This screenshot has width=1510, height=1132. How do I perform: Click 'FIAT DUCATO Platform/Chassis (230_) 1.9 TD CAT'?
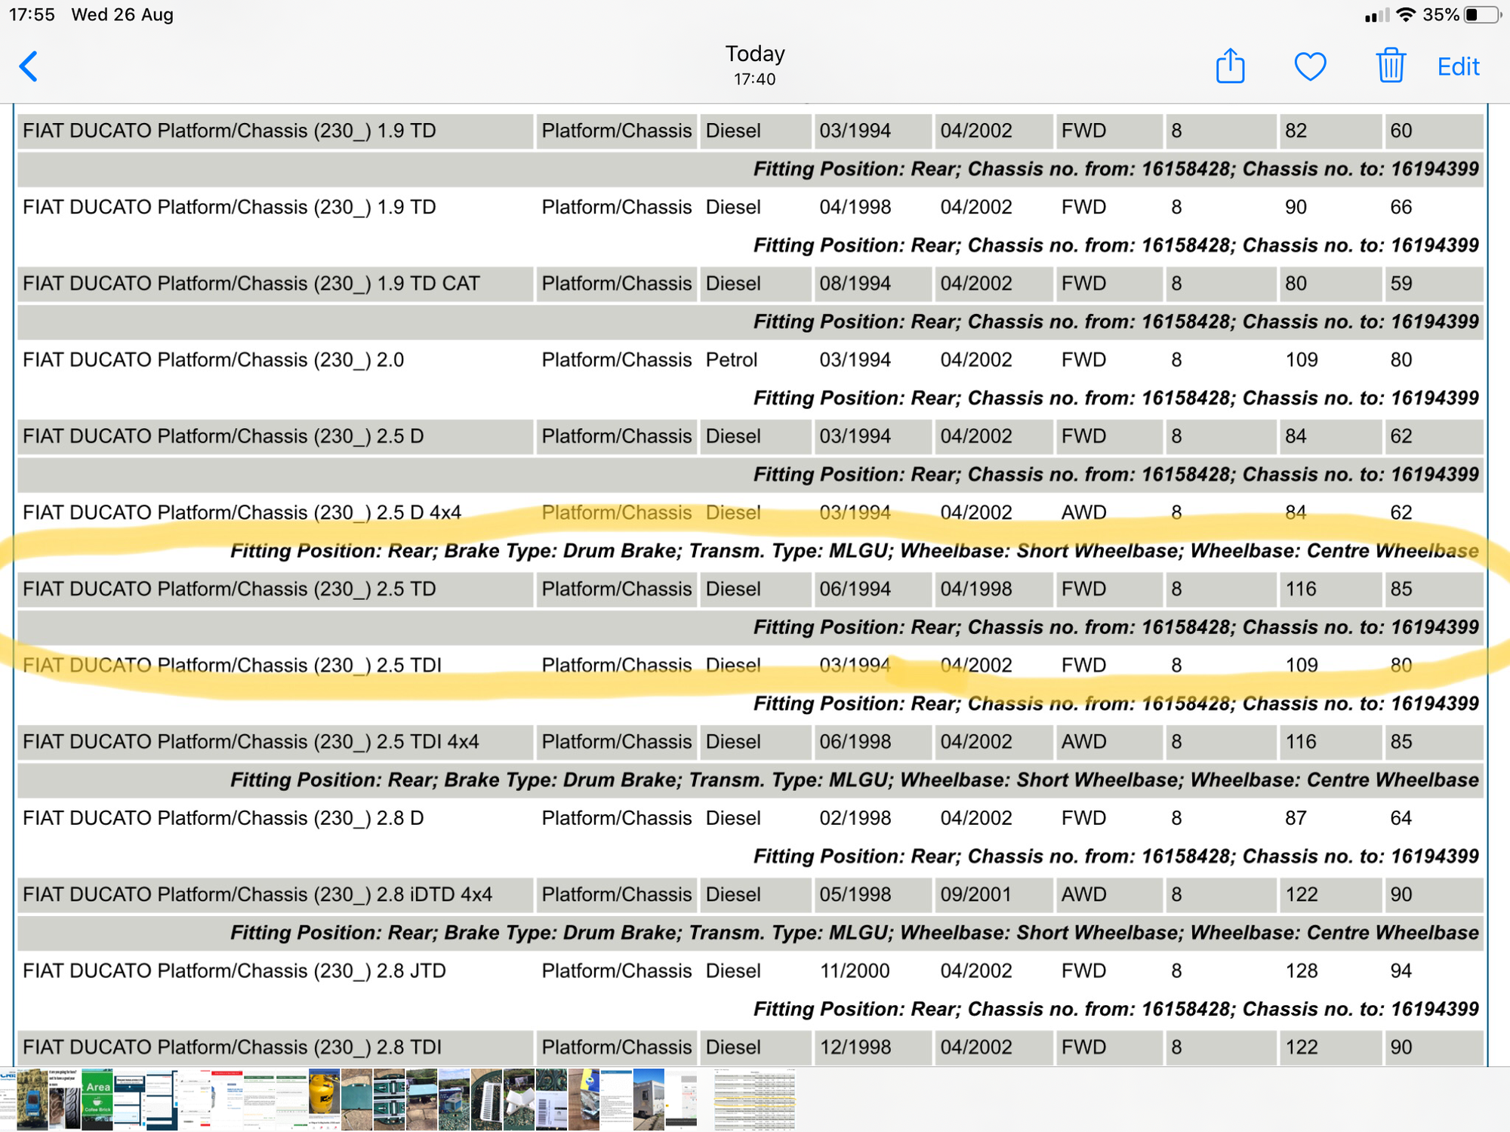[251, 284]
